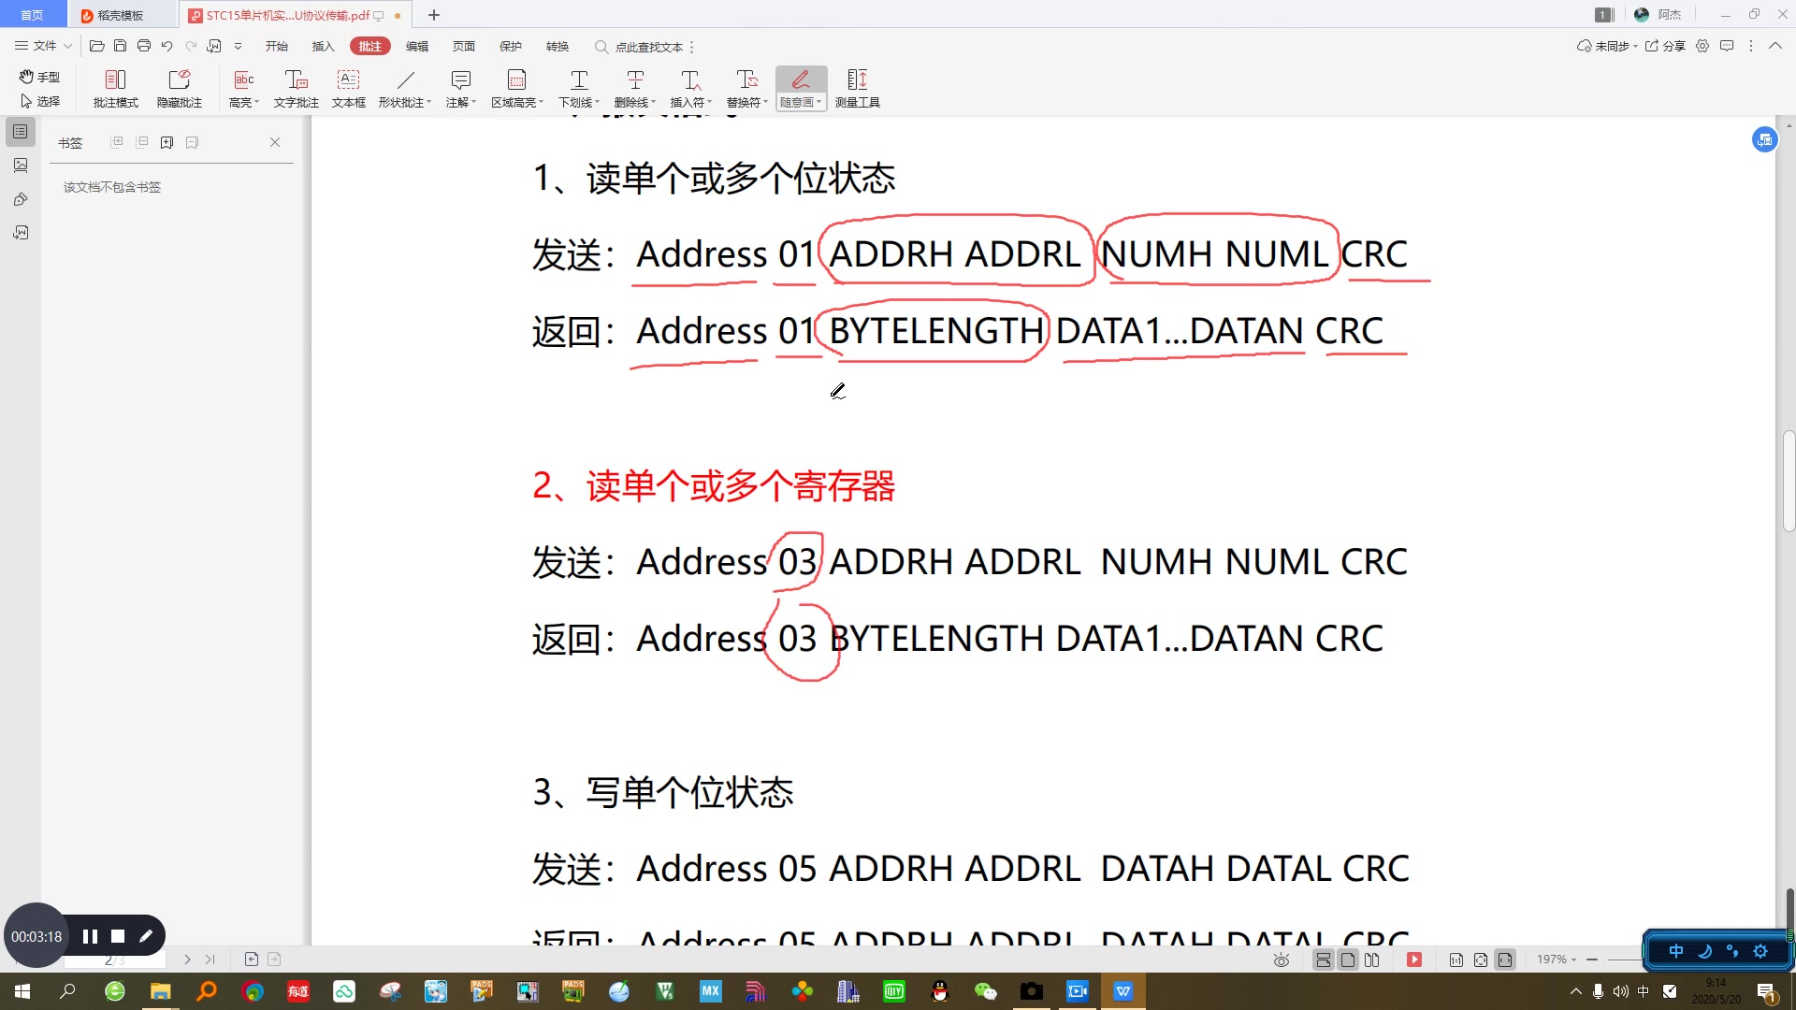Activate the select tool (选择)

[x=41, y=101]
